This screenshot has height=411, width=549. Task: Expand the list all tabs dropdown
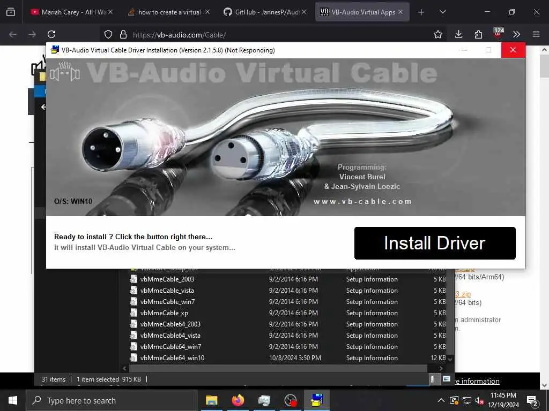coord(442,12)
